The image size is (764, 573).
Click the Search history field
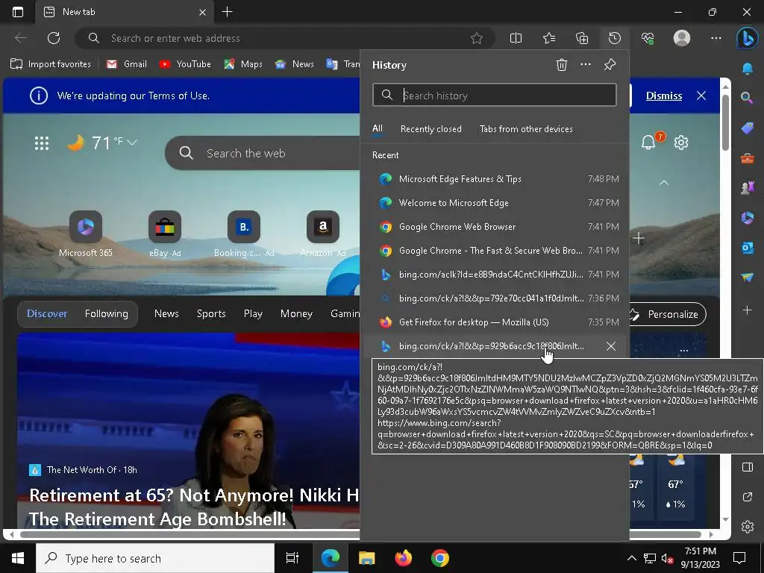[495, 95]
